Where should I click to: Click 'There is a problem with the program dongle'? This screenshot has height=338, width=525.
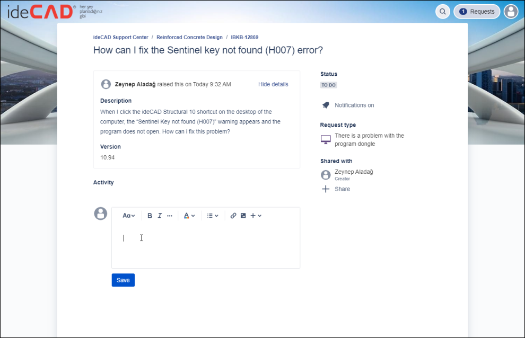369,139
